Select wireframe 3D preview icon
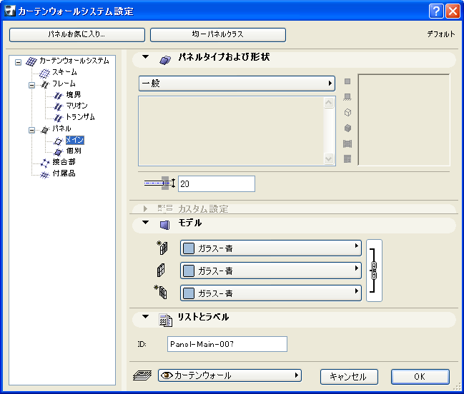Viewport: 464px width, 394px height. pos(347,113)
